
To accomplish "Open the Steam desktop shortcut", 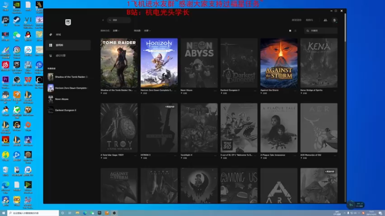I will (17, 21).
